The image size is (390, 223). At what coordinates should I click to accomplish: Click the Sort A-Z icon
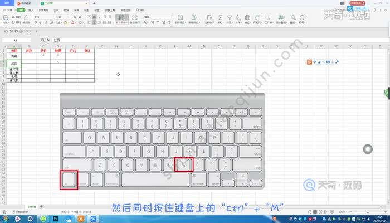click(238, 17)
